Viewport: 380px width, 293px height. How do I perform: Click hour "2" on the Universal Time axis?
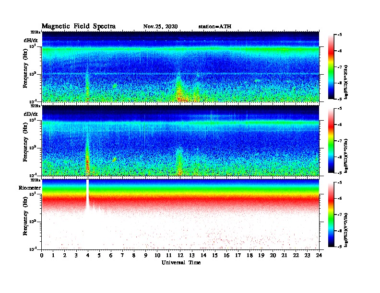coord(65,256)
